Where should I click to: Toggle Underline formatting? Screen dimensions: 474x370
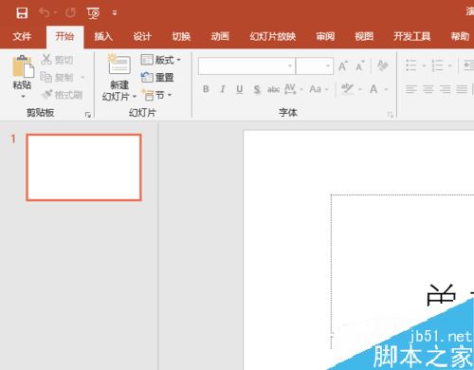240,89
